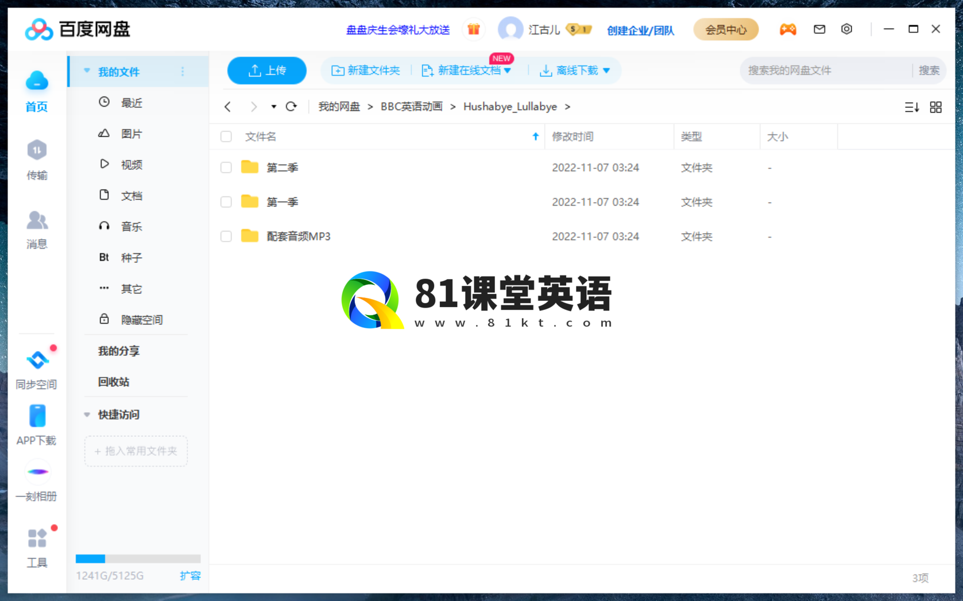Screen dimensions: 963x601
Task: Click the 我的网盘 breadcrumb
Action: [x=339, y=107]
